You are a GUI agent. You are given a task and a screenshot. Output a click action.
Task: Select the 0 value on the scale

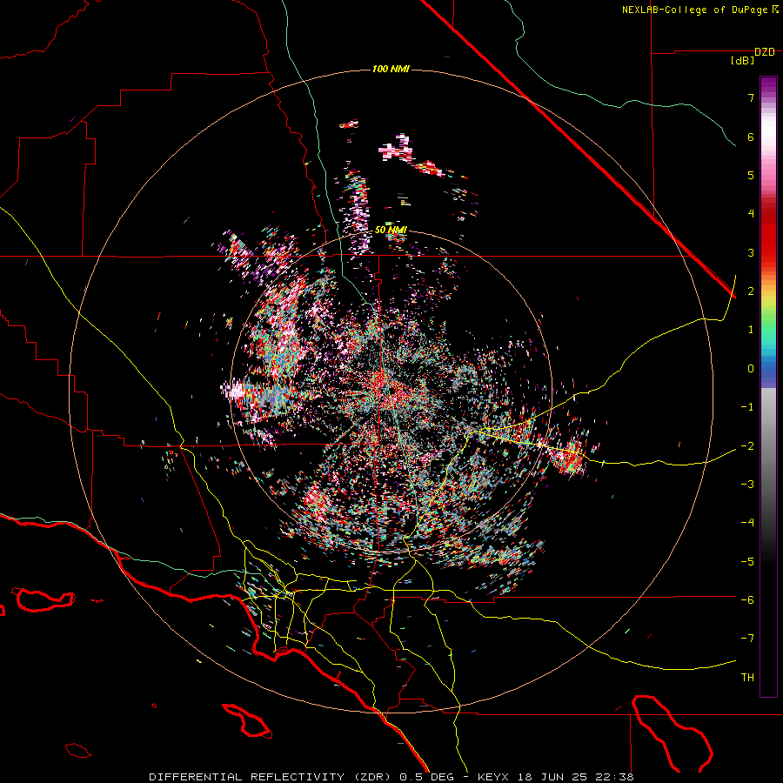(x=751, y=369)
